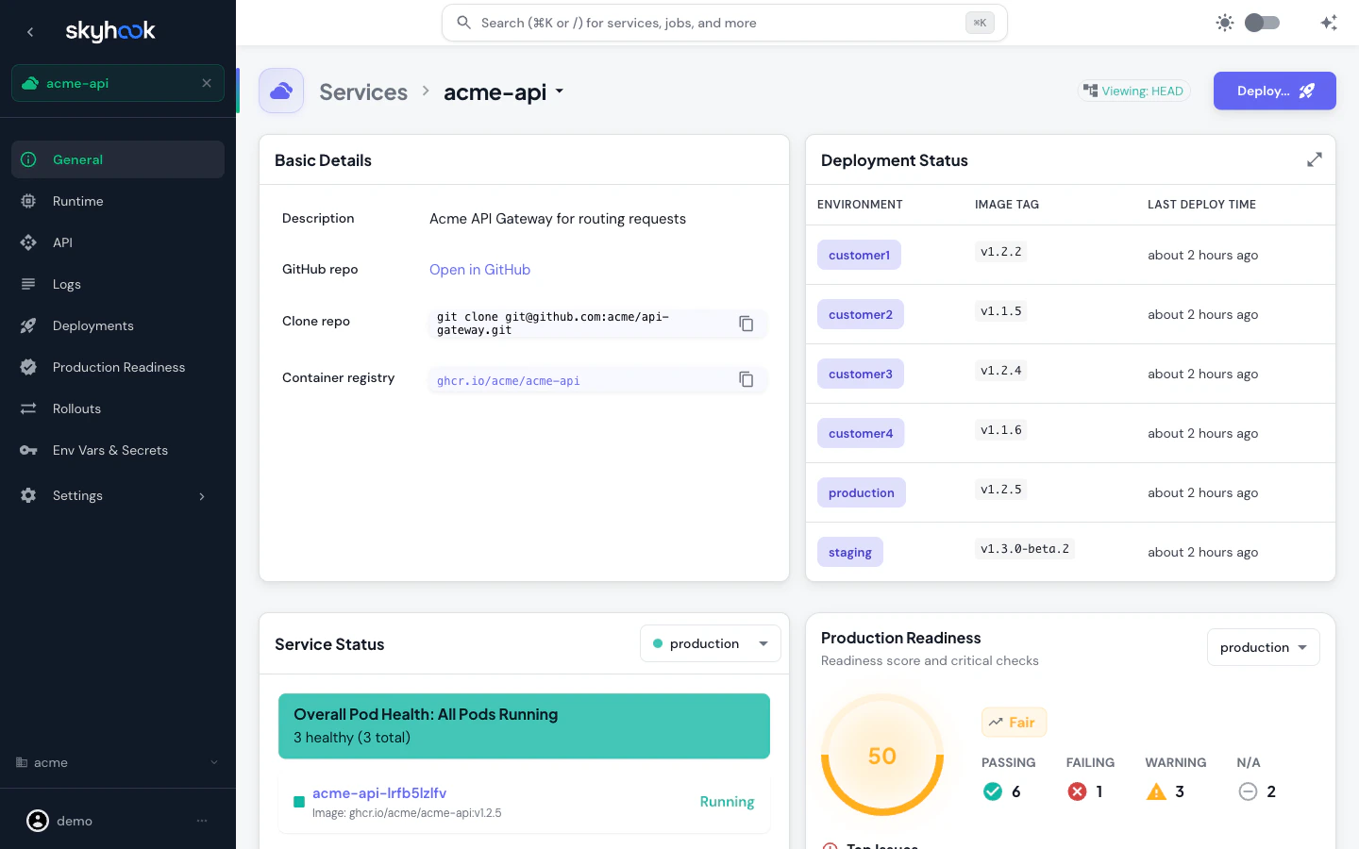The width and height of the screenshot is (1359, 849).
Task: Click the Deployments rocket icon in the sidebar
Action: click(x=28, y=325)
